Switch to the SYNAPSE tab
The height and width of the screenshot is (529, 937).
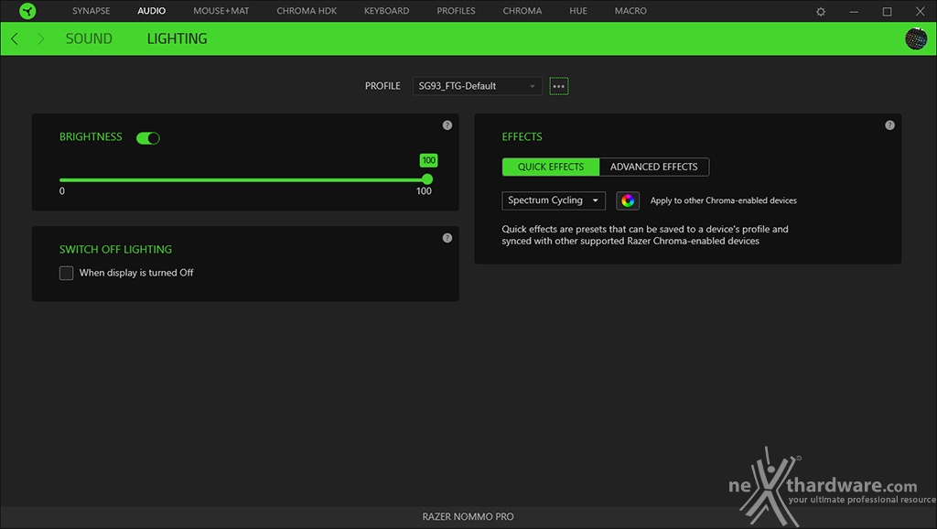(91, 11)
